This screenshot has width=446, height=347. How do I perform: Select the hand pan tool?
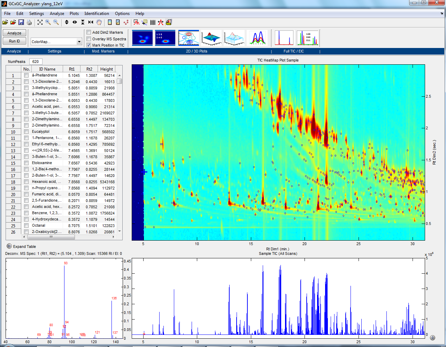coord(99,22)
